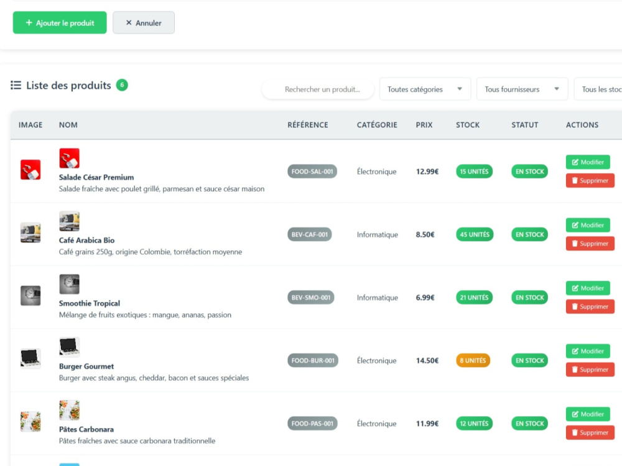The image size is (622, 466).
Task: Edit Smoothie Tropical with Modifier
Action: 588,288
